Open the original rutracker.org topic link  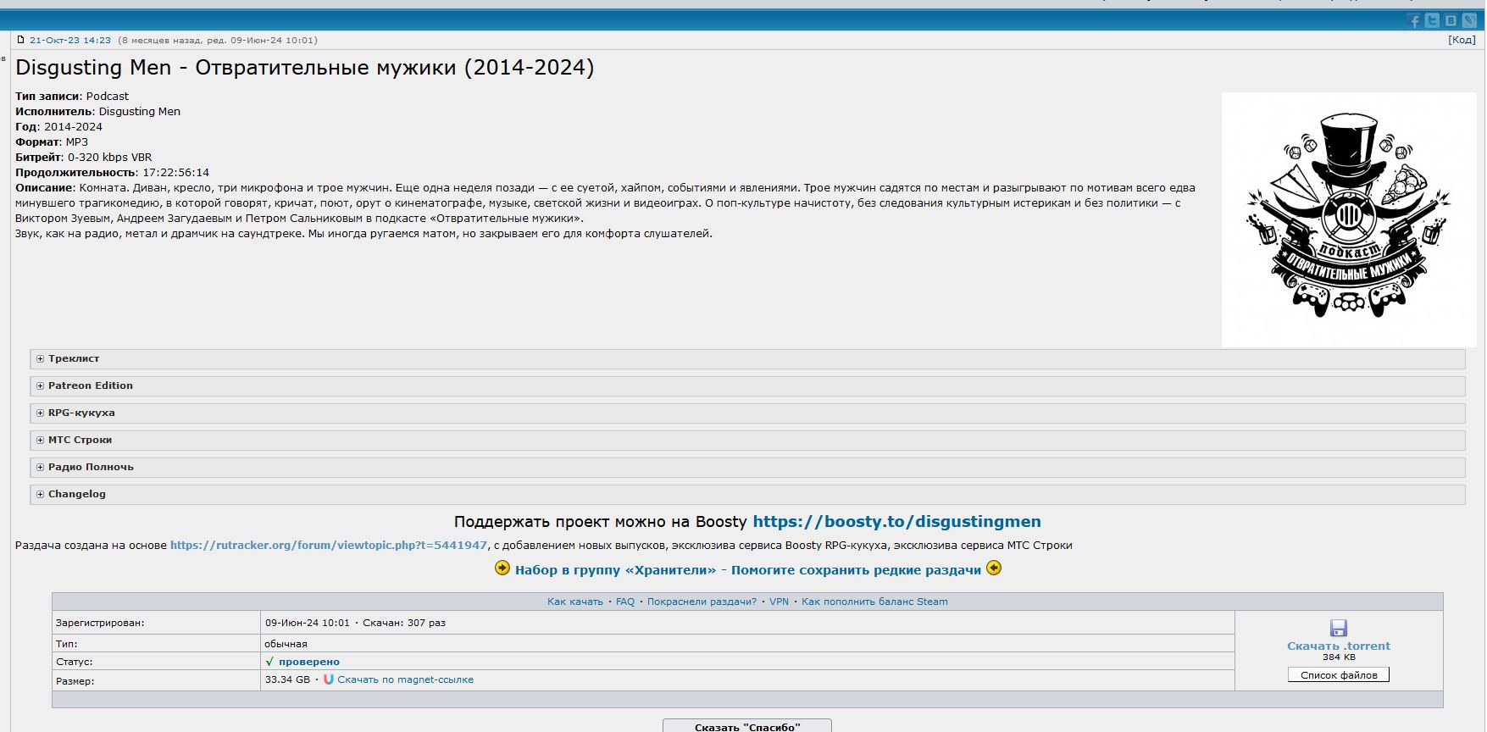click(x=329, y=546)
